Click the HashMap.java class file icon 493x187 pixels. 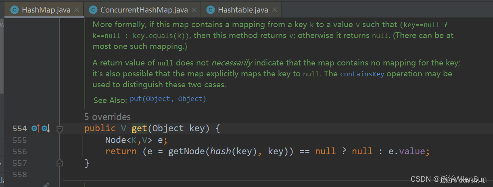pyautogui.click(x=15, y=10)
